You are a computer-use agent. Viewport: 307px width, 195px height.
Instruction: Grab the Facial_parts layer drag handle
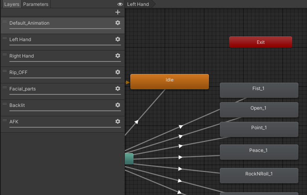click(5, 87)
